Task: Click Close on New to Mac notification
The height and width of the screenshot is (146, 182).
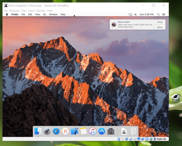Action: 160,22
